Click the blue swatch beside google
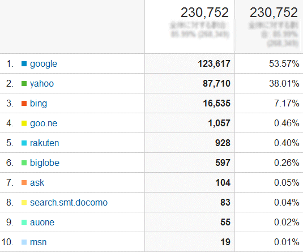 (24, 64)
